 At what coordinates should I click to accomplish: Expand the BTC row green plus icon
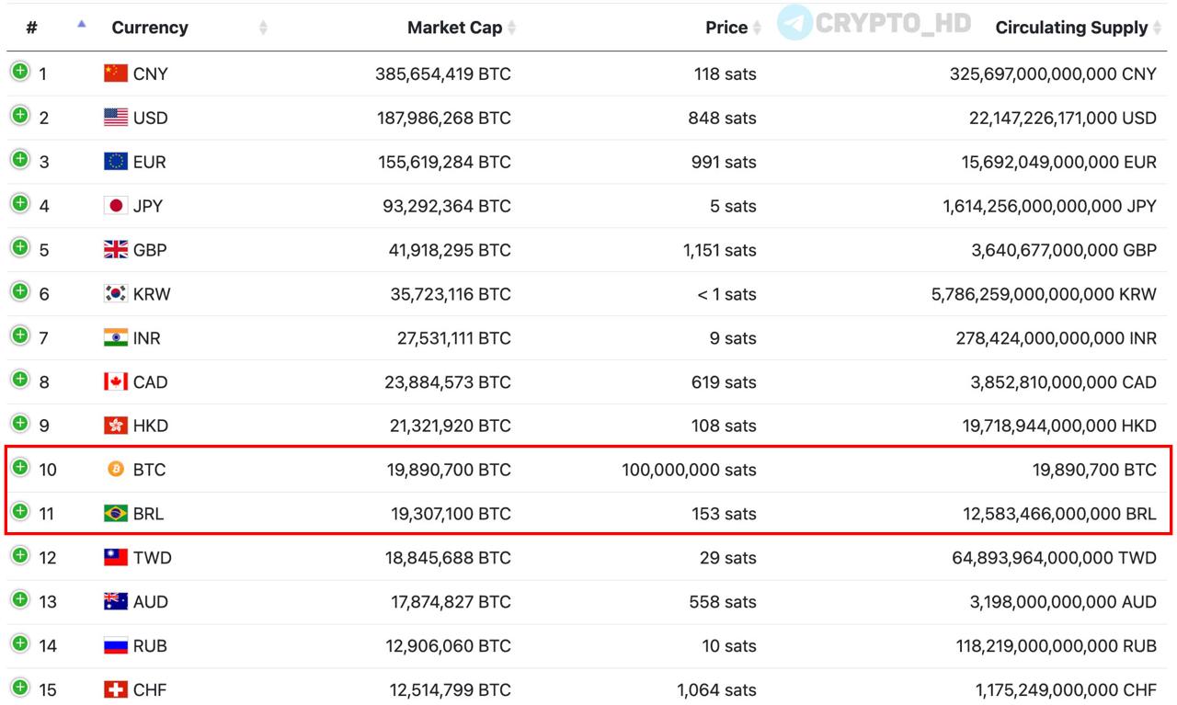(x=20, y=467)
